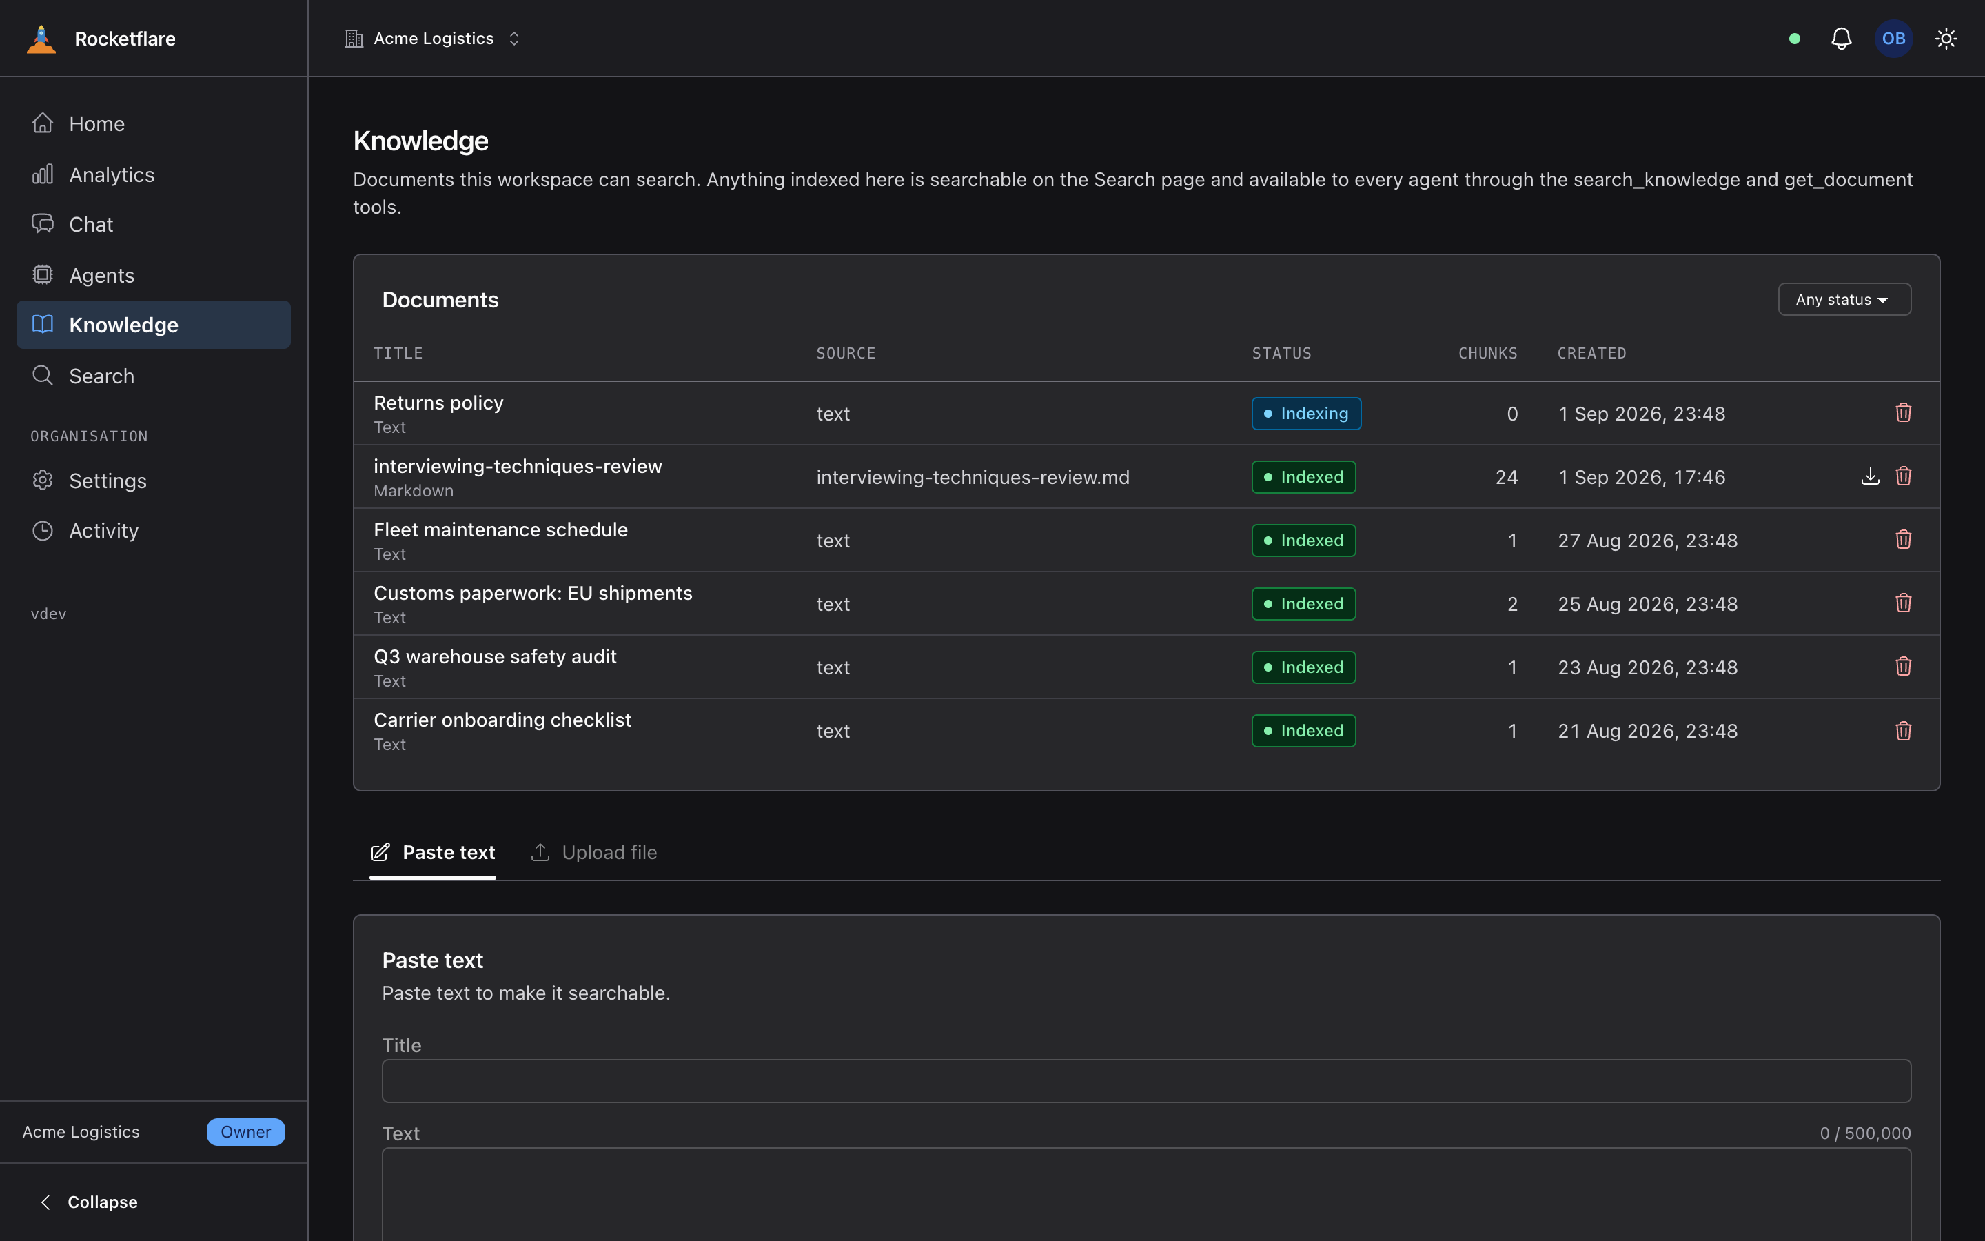This screenshot has height=1241, width=1985.
Task: Click the 21 Aug 2026, 23:48 date
Action: tap(1648, 731)
